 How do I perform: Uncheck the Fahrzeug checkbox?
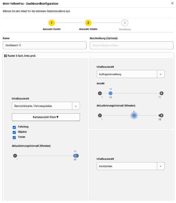[x=14, y=127]
